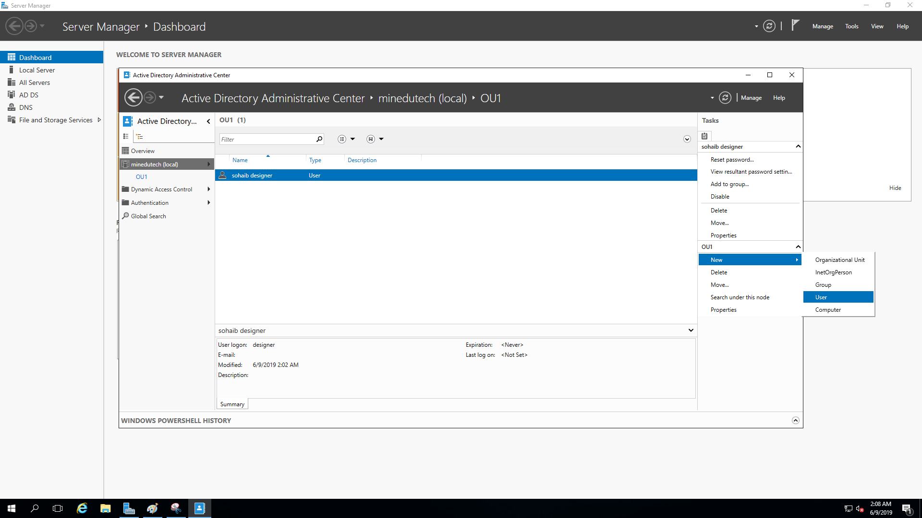
Task: Collapse the sohaib designer preview pane
Action: click(x=691, y=330)
